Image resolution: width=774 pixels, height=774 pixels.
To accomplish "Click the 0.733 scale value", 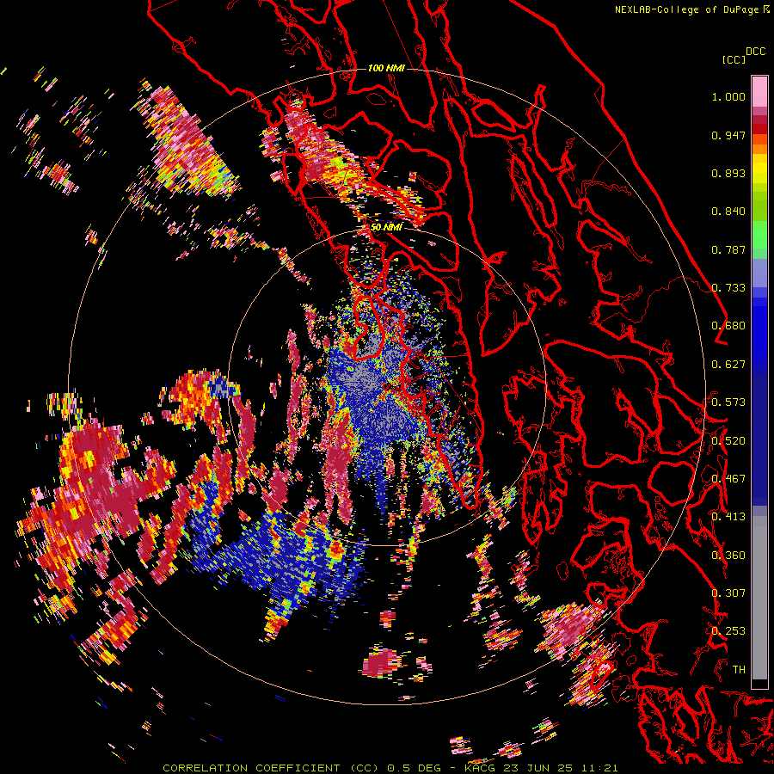I will tap(728, 288).
